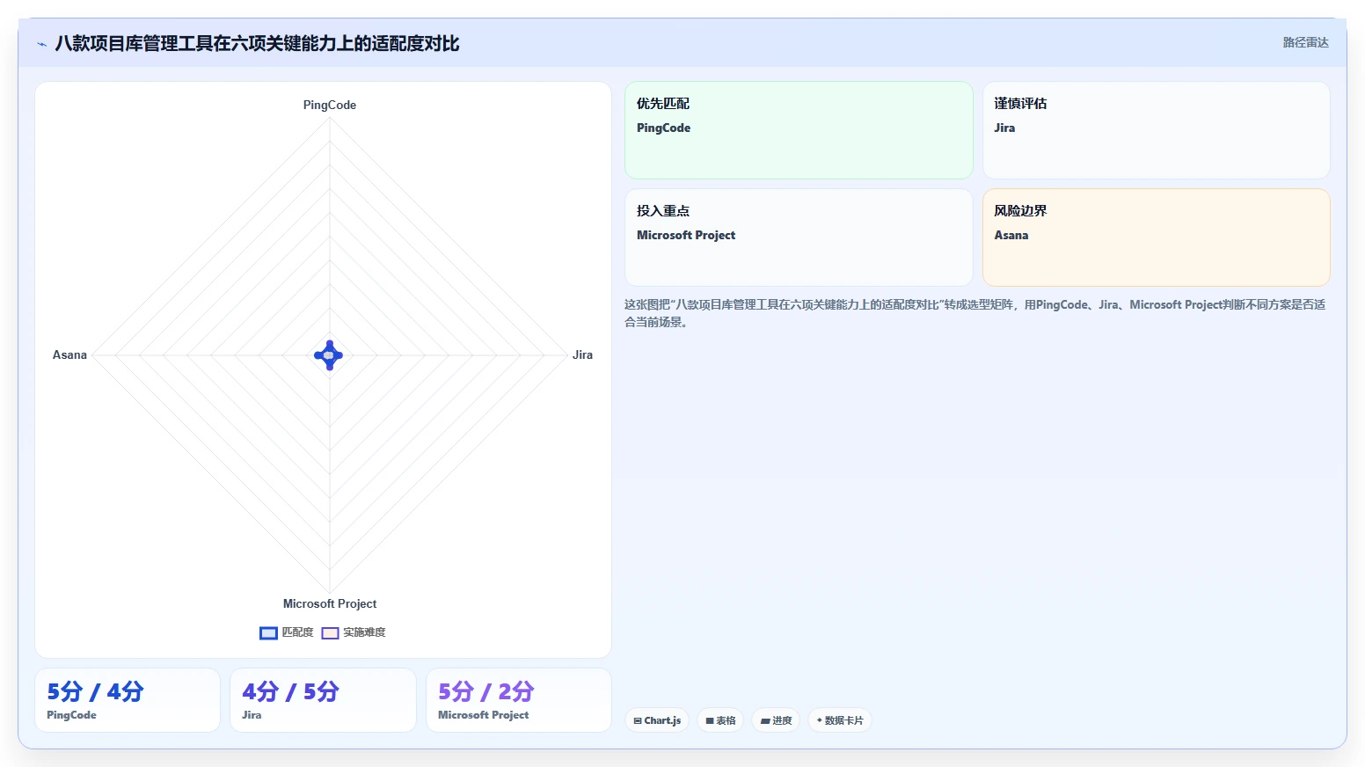Click the description paragraph starting 这张图把
The height and width of the screenshot is (767, 1365).
(975, 313)
